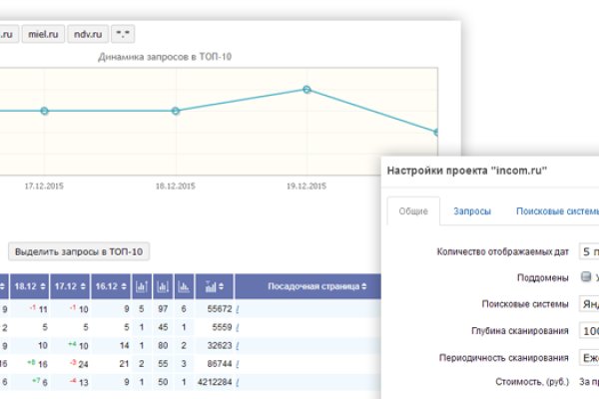Open landing page link icon beside 55672

point(238,310)
